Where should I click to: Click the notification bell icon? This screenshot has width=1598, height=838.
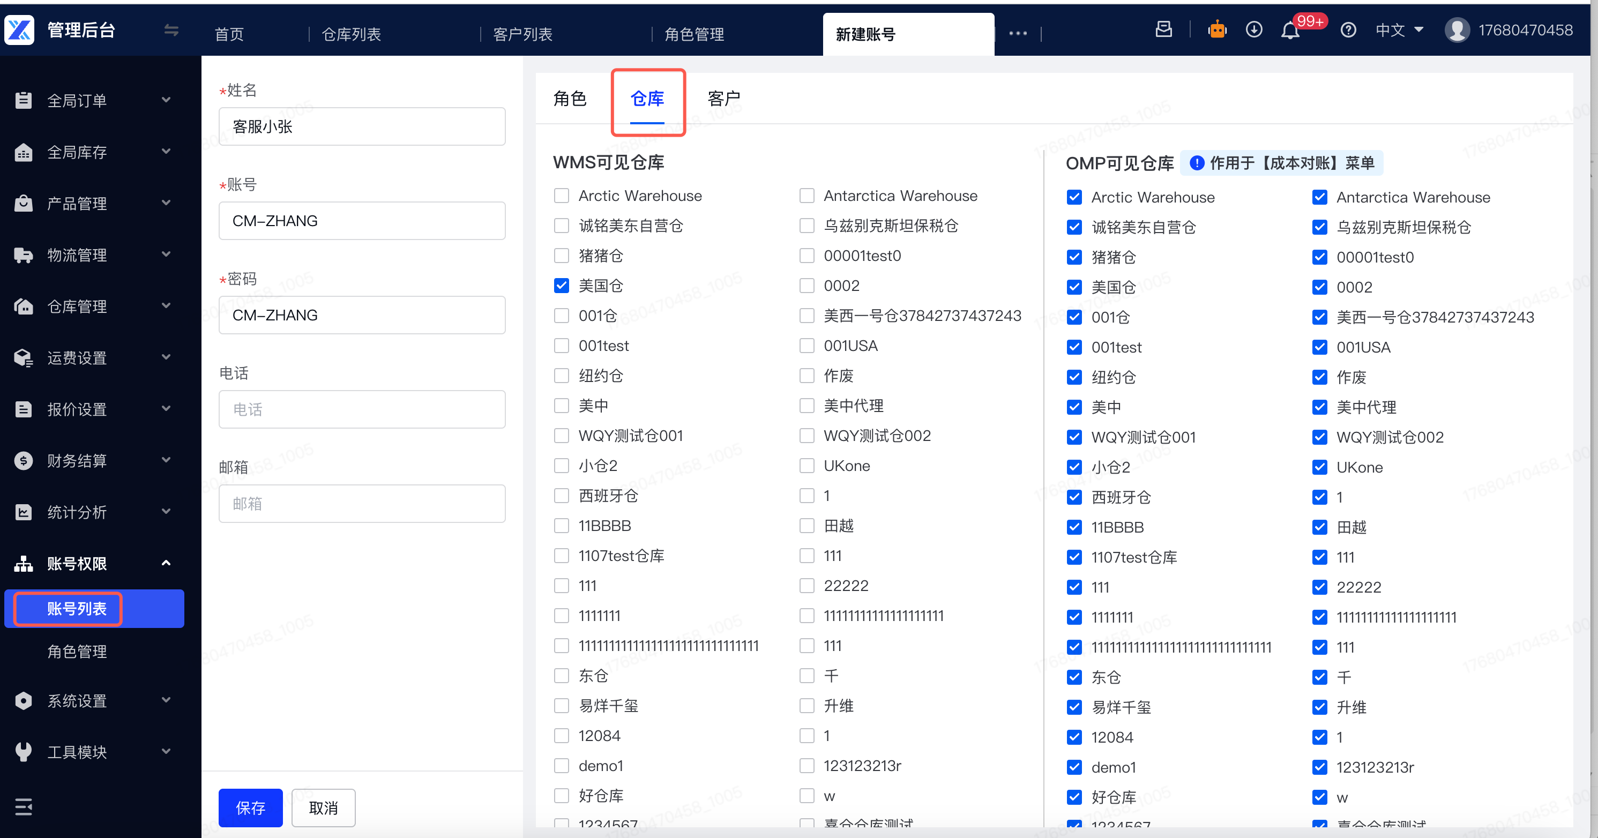pos(1290,31)
